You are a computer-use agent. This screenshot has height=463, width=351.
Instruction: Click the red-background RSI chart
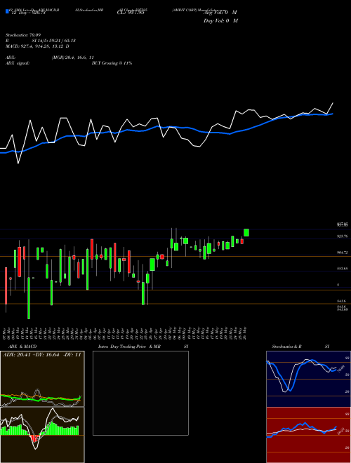(x=308, y=435)
